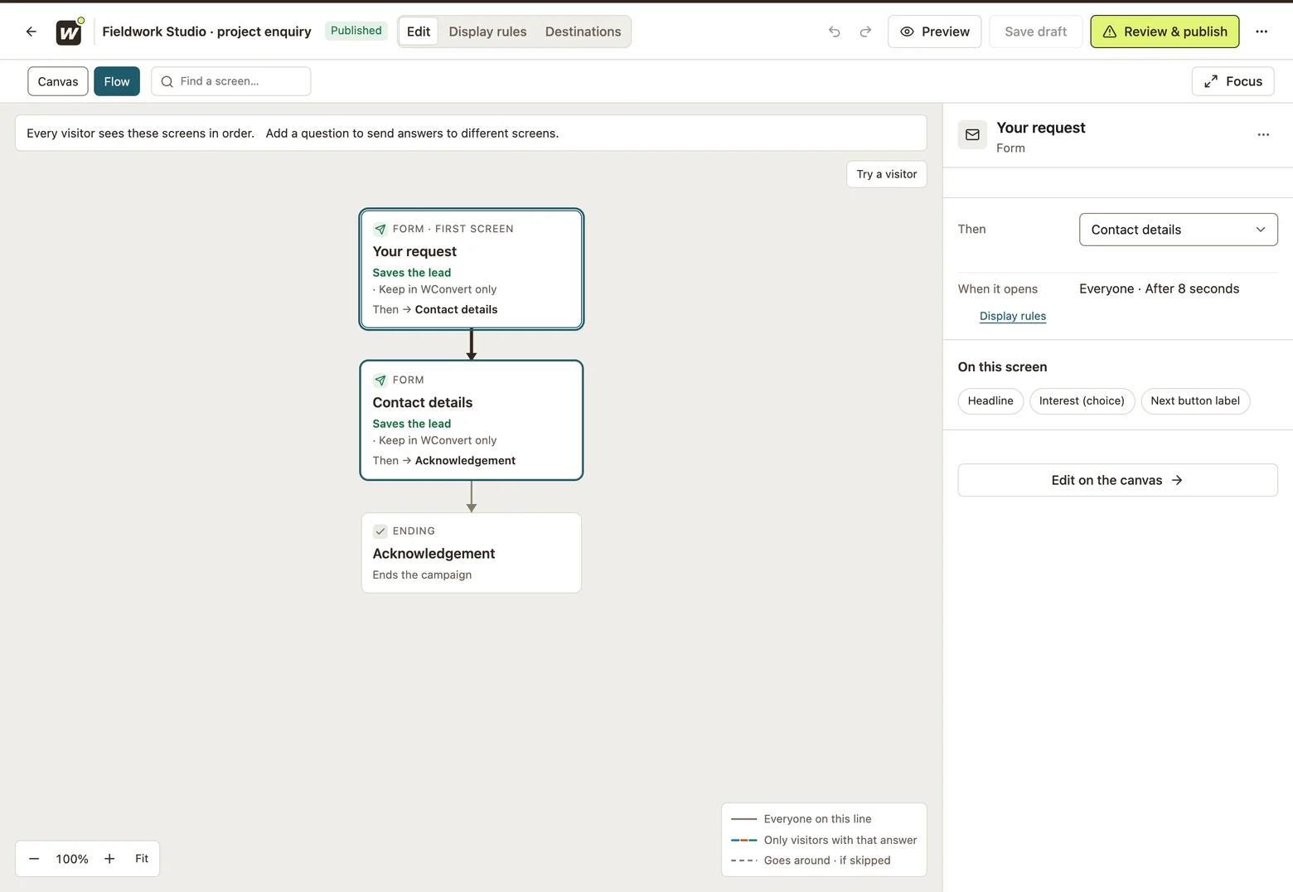Click the back arrow icon

[x=31, y=32]
